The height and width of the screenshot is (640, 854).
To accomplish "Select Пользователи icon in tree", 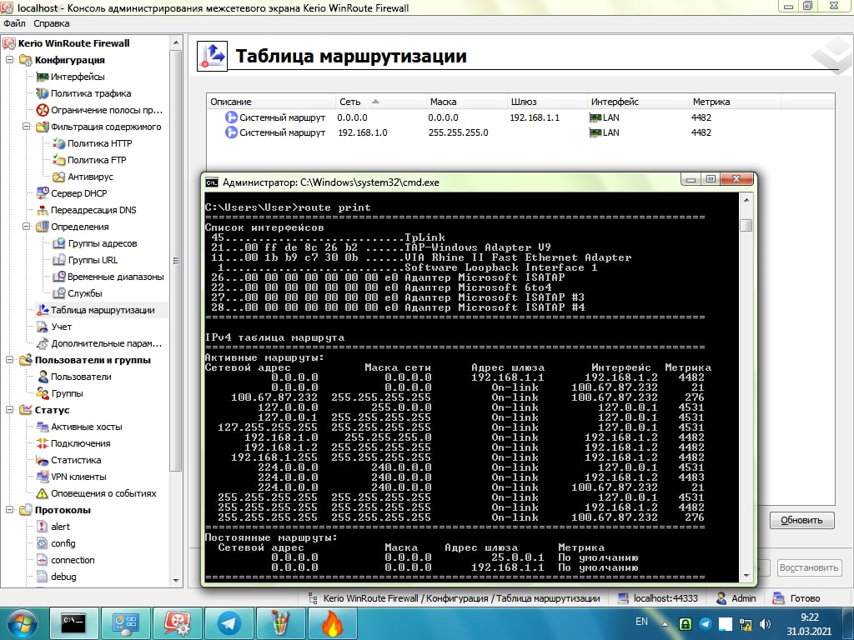I will [42, 377].
